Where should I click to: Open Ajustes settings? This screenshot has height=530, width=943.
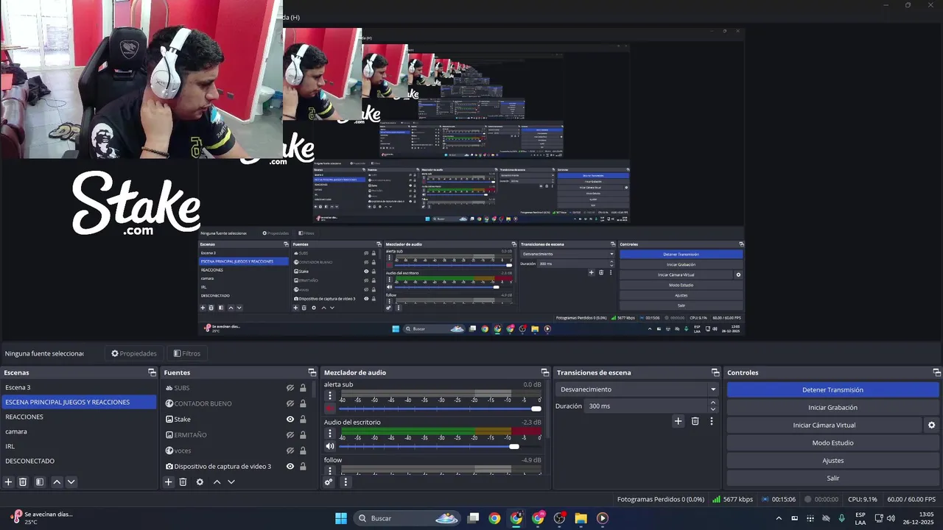pyautogui.click(x=832, y=461)
